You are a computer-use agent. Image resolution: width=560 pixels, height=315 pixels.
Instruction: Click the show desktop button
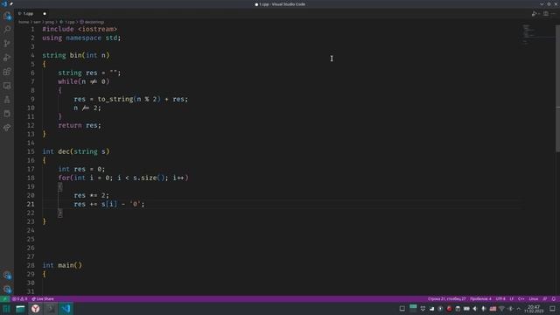(x=552, y=309)
